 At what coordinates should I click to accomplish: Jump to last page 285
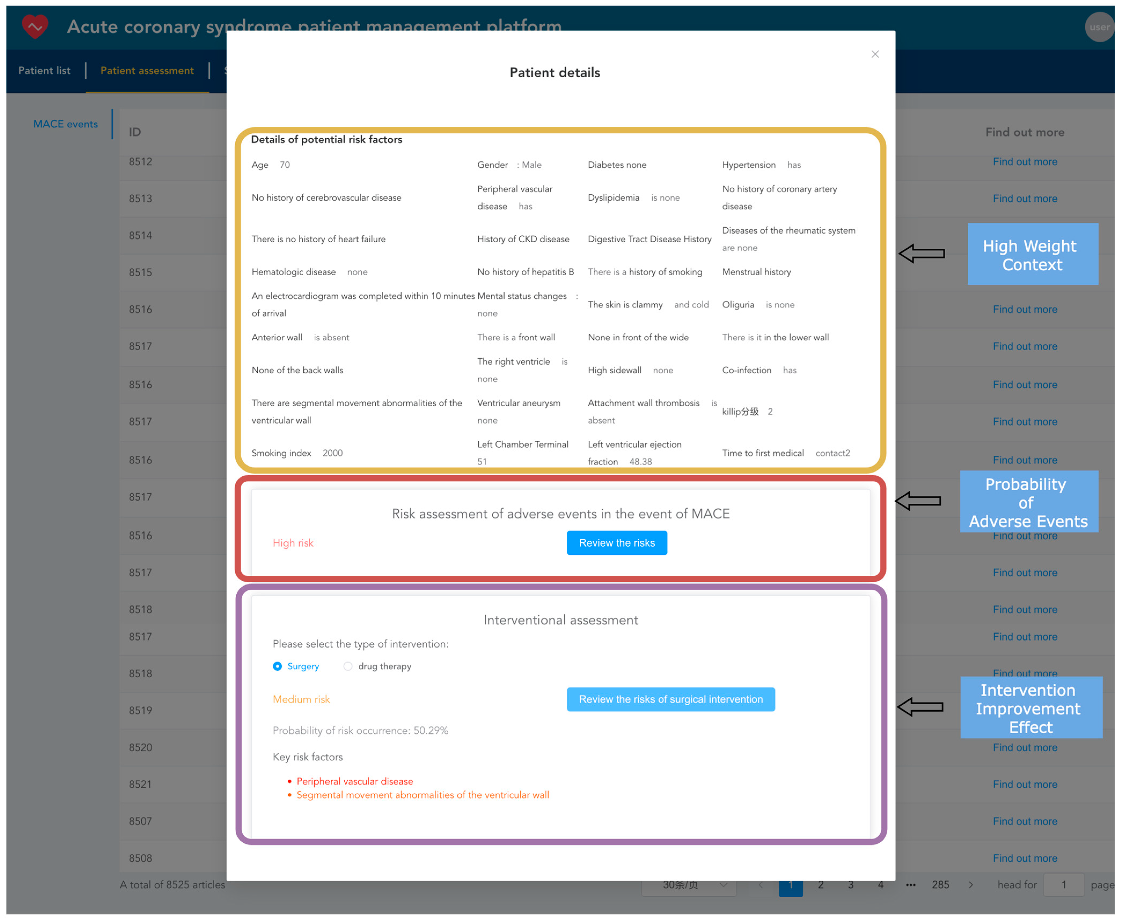point(940,885)
